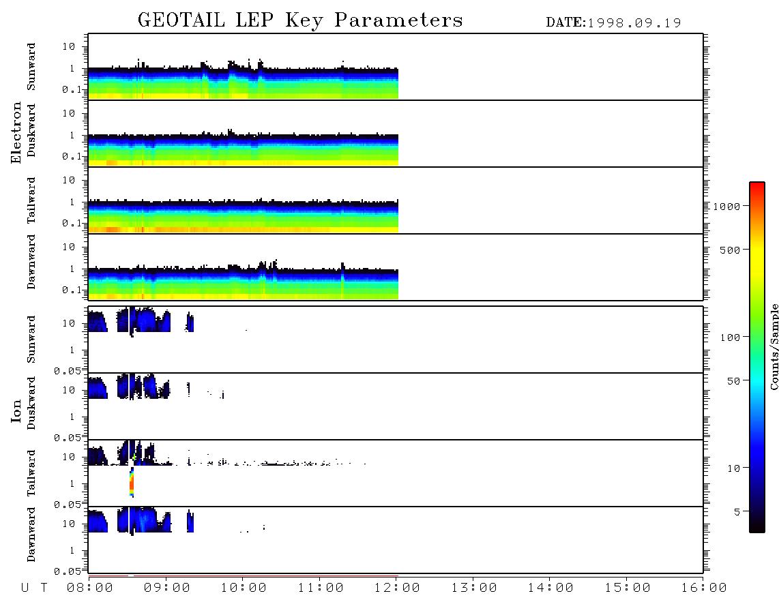Click the 15:00 time axis label
779x600 pixels.
point(628,588)
